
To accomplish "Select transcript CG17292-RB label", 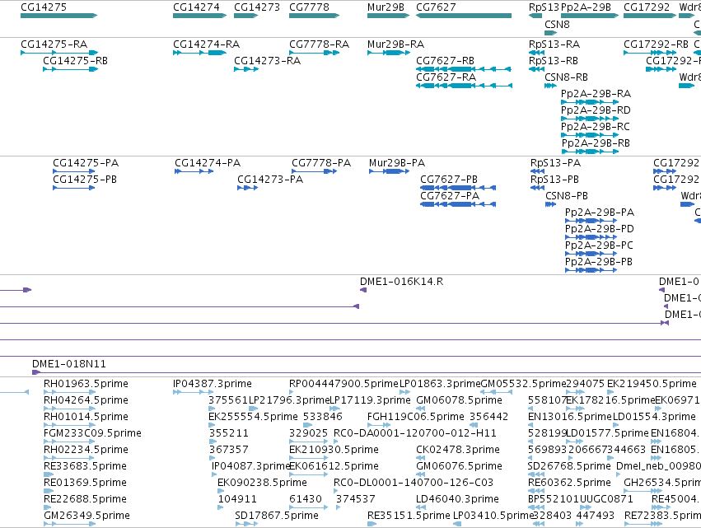I will point(656,44).
